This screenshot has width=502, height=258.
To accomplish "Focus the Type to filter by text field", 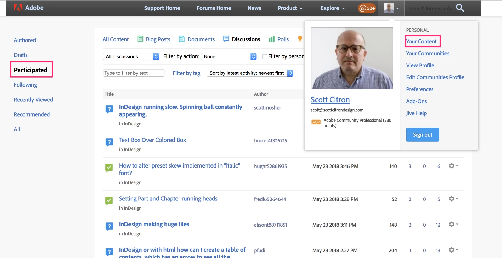I will [x=134, y=73].
